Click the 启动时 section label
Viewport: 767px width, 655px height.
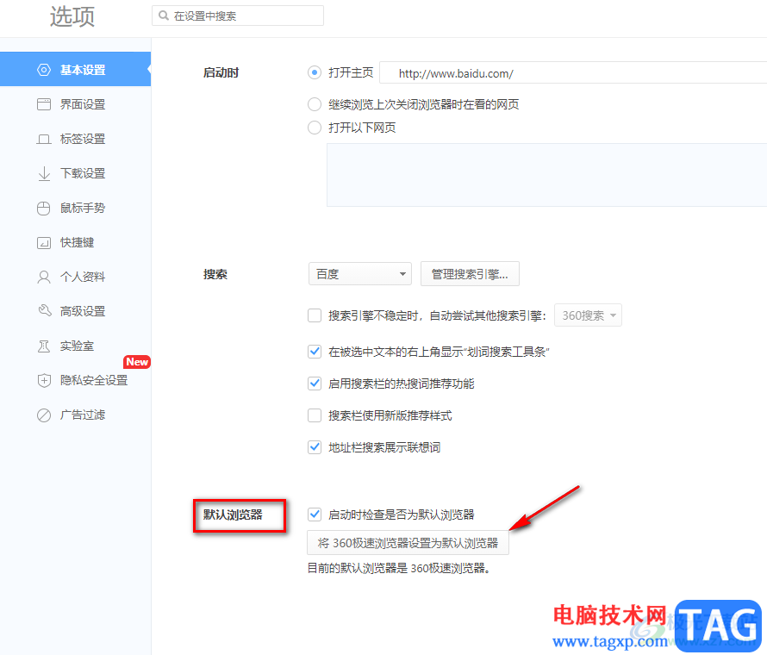(221, 73)
